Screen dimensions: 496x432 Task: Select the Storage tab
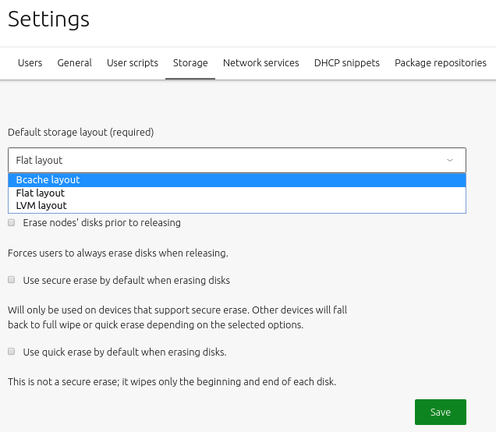[190, 63]
